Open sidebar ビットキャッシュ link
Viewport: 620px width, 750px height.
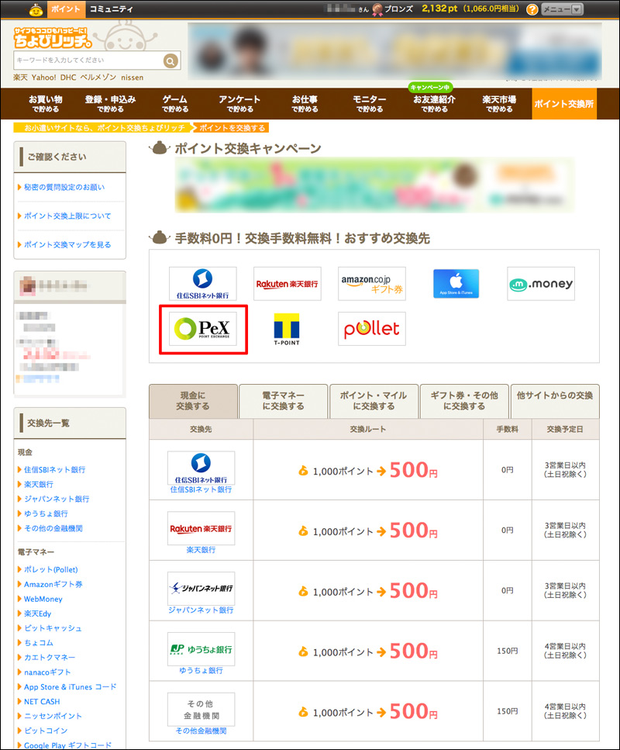point(53,628)
